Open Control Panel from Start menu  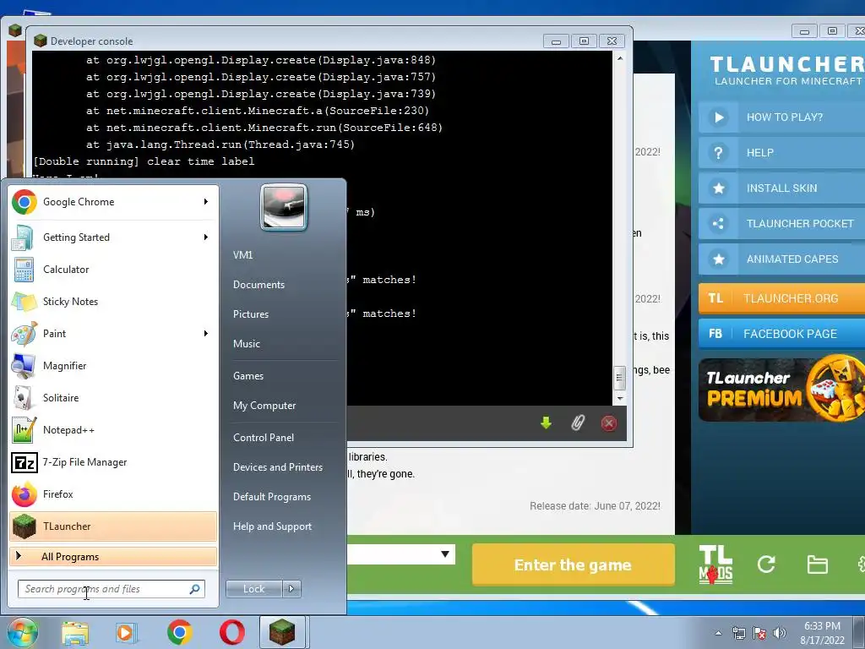[264, 438]
